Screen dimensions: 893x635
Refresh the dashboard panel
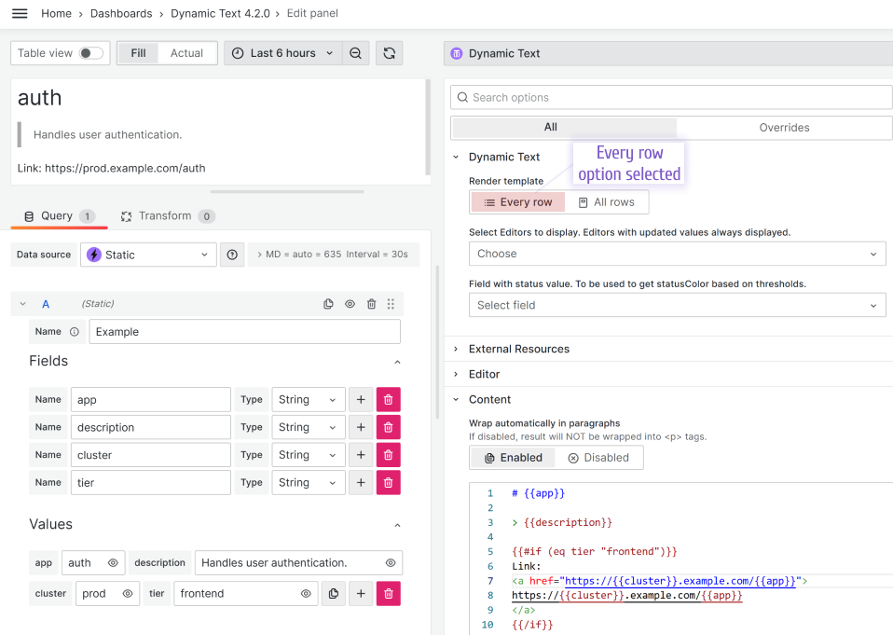pos(389,53)
